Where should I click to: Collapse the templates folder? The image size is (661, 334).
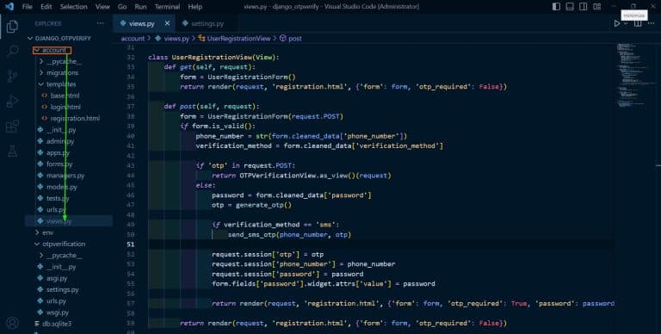[41, 83]
